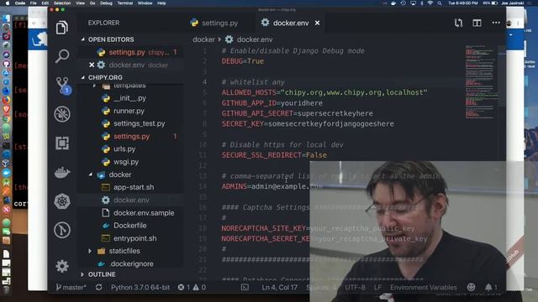Close docker.env in Open Editors list
538x302 pixels.
pyautogui.click(x=92, y=65)
